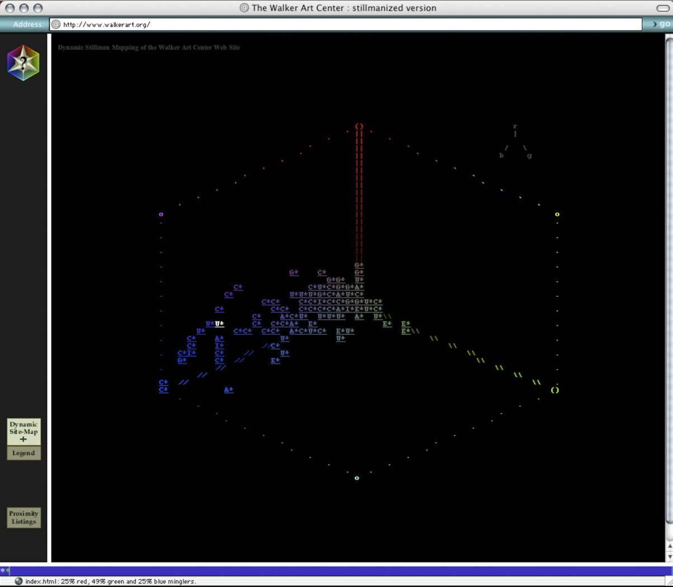Focus the address field showing walkerart.org
673x587 pixels.
346,25
